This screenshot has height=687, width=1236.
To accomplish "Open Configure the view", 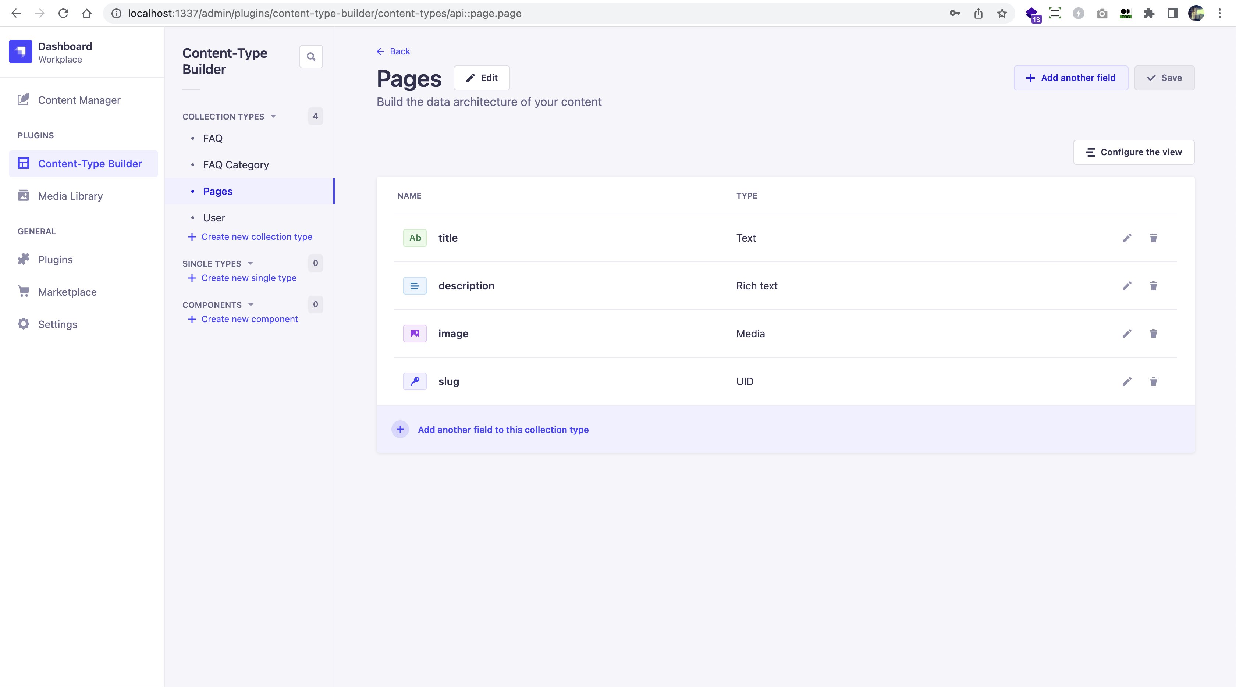I will (1134, 152).
